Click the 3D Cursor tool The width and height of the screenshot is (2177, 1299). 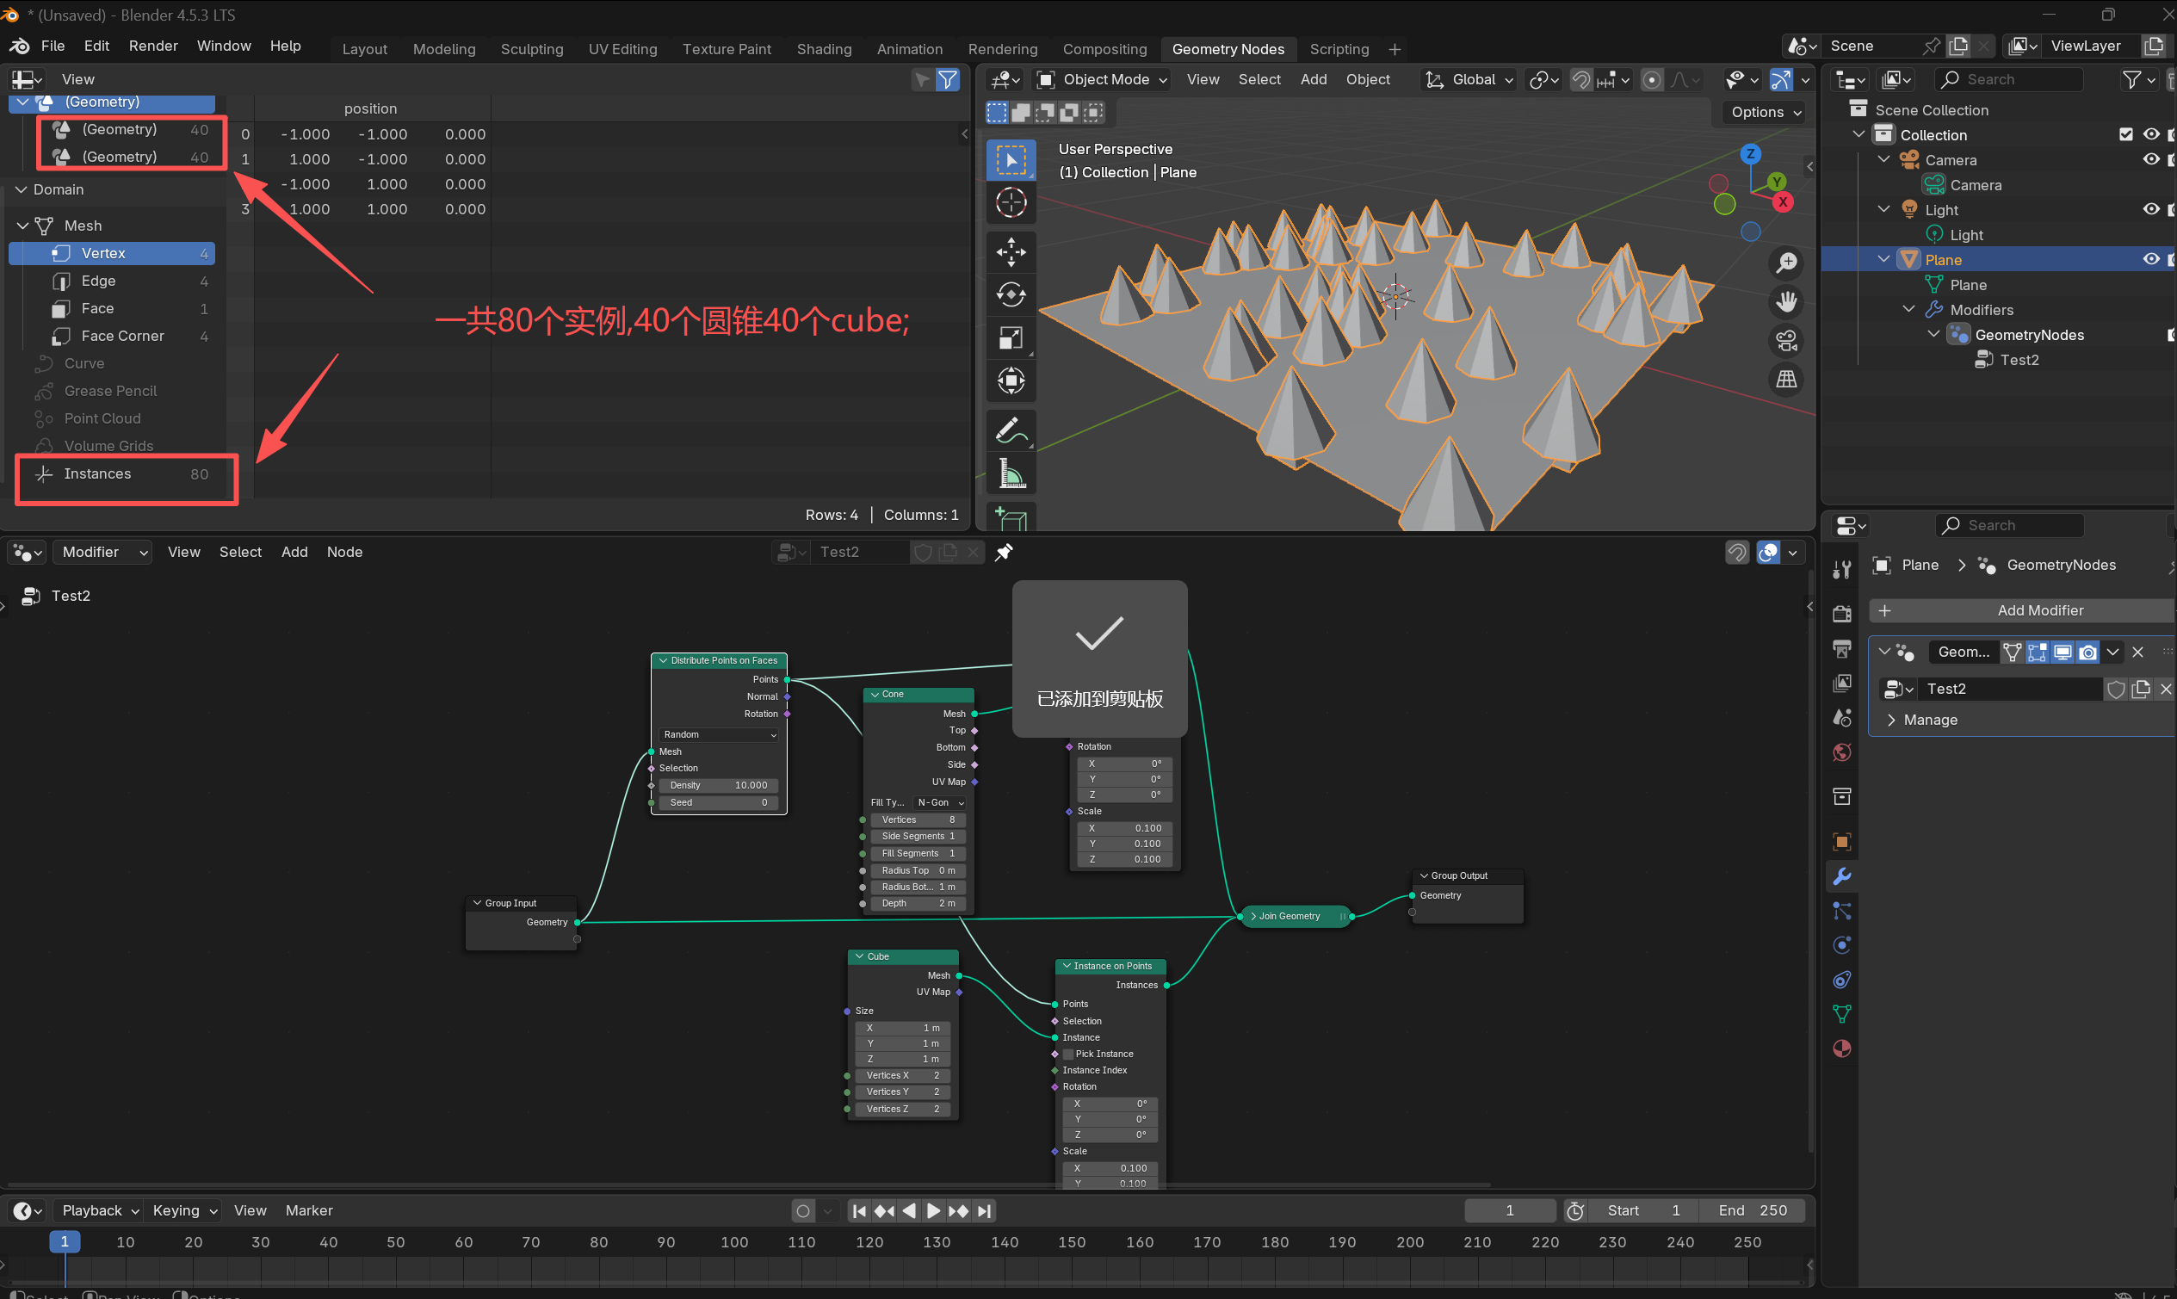1011,203
